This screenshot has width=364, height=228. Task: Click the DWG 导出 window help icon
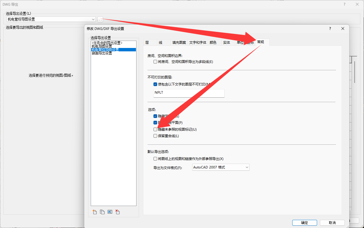pyautogui.click(x=344, y=4)
